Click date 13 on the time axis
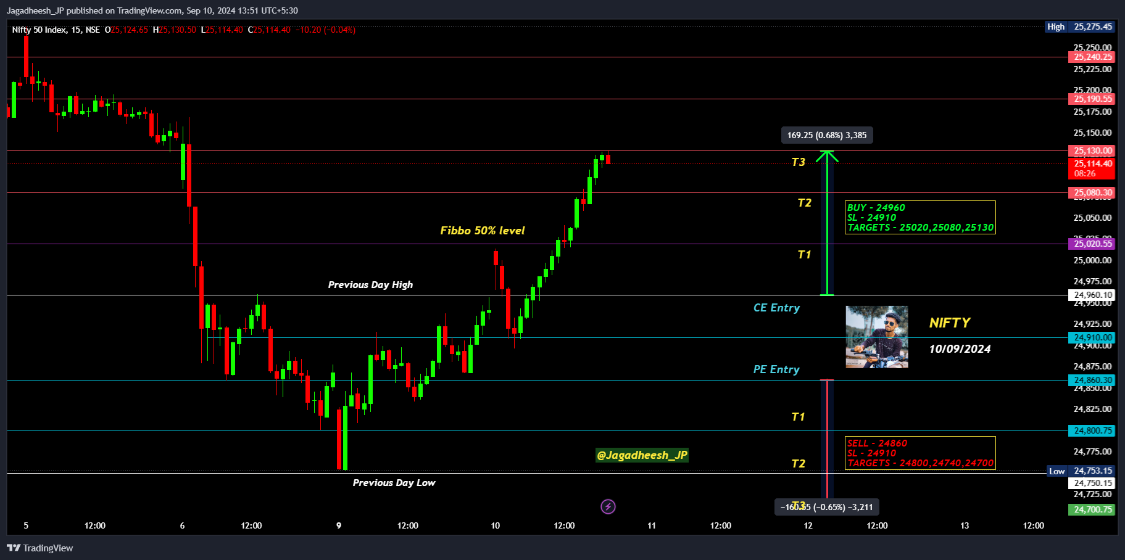This screenshot has width=1125, height=560. 965,525
